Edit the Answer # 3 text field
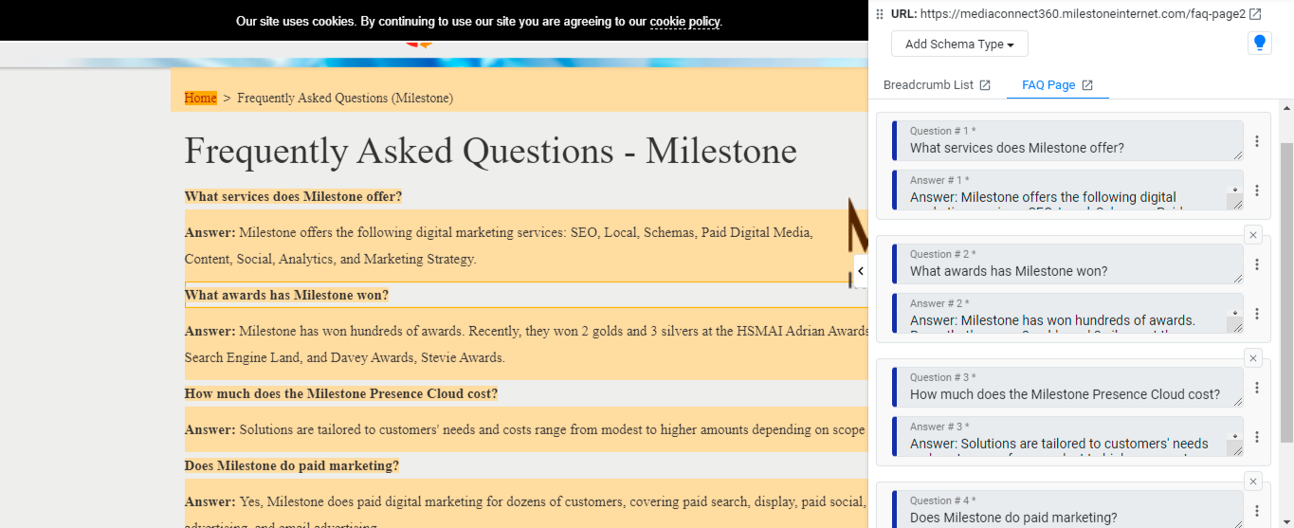The image size is (1294, 528). click(x=1067, y=436)
